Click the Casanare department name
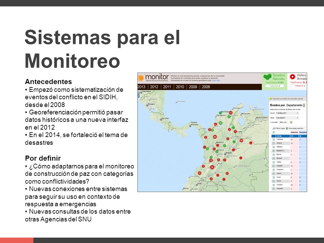 point(279,170)
